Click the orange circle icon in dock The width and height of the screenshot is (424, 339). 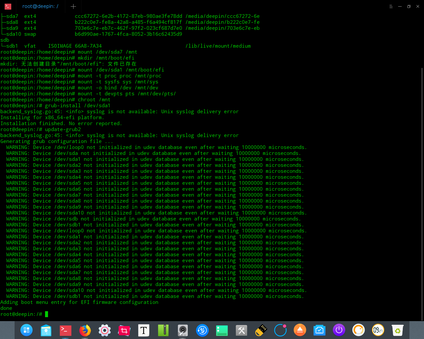(x=358, y=330)
